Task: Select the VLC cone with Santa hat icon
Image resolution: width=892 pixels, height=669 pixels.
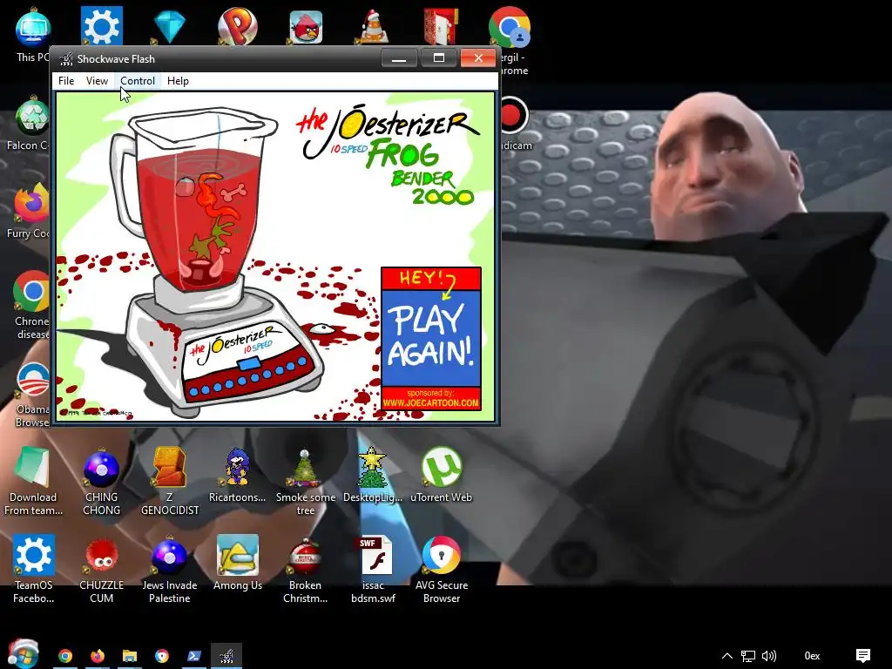Action: 374,27
